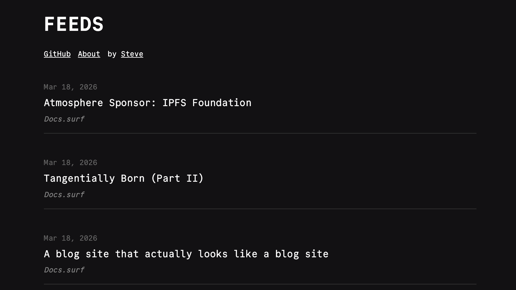Click "IPFS Foundation" in the first post title
Image resolution: width=516 pixels, height=290 pixels.
207,103
